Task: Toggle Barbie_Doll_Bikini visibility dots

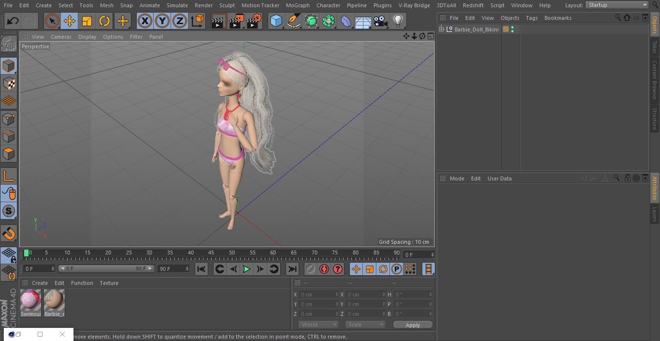Action: coord(512,30)
